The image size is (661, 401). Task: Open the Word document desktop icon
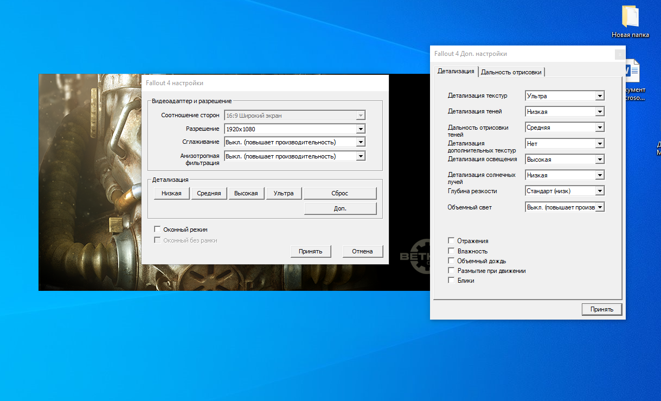coord(632,72)
